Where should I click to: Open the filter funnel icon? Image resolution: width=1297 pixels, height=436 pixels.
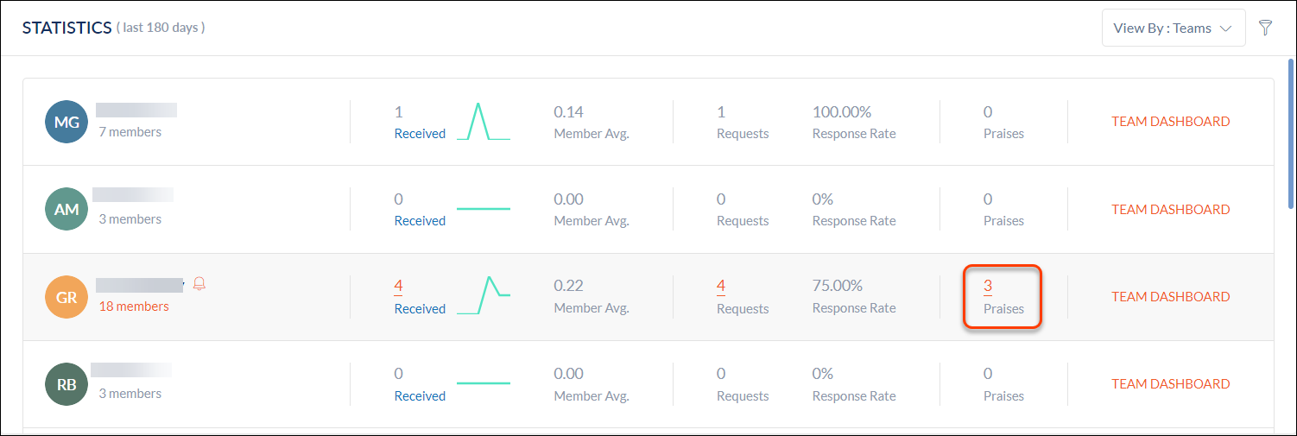(x=1265, y=28)
